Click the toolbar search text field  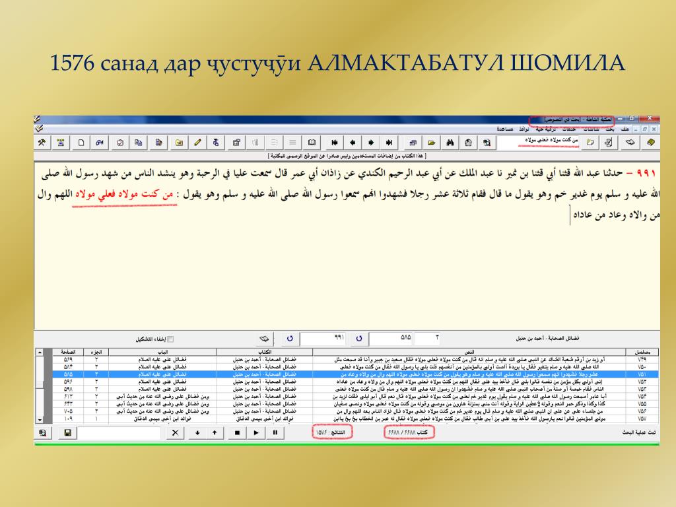[x=539, y=142]
